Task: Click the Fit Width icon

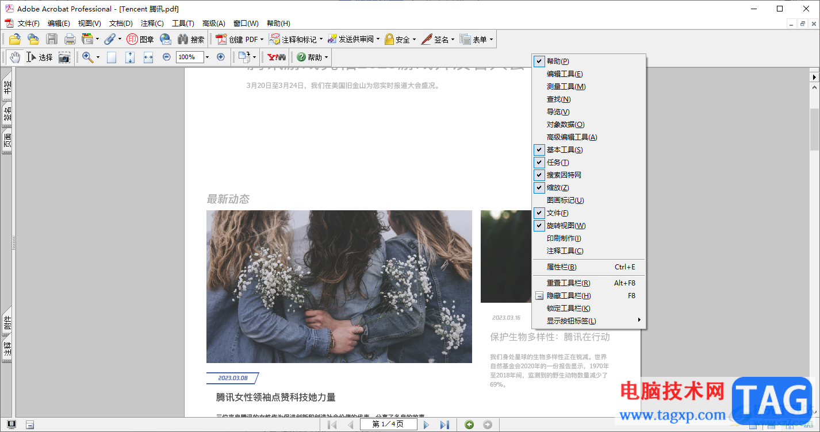Action: (148, 57)
